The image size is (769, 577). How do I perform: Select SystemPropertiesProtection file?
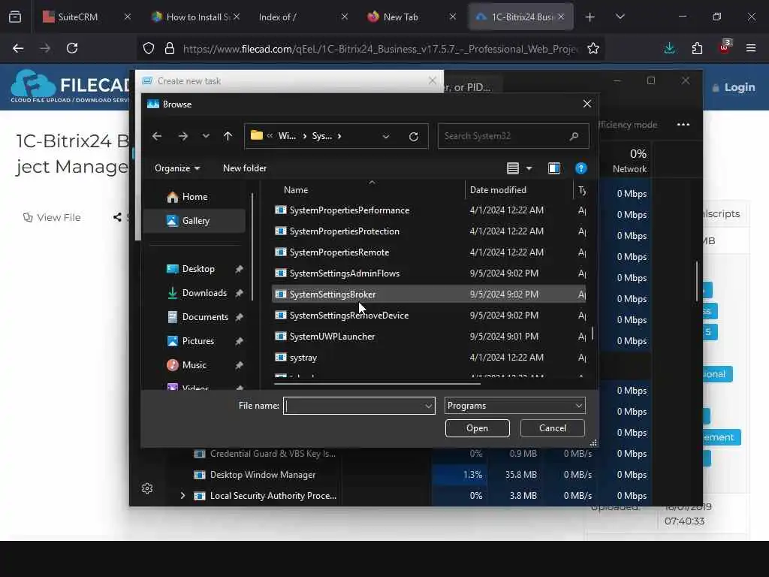429,231
